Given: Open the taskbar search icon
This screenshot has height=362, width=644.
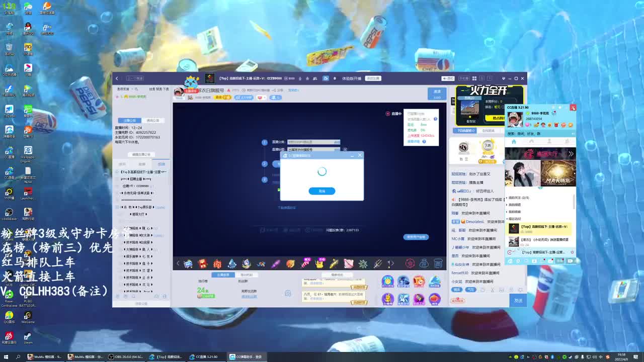Looking at the screenshot, I should click(x=18, y=357).
